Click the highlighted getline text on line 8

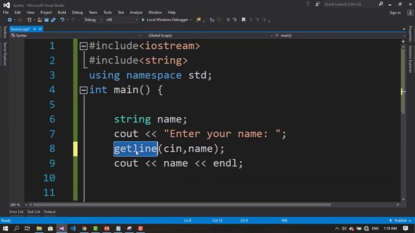point(136,149)
